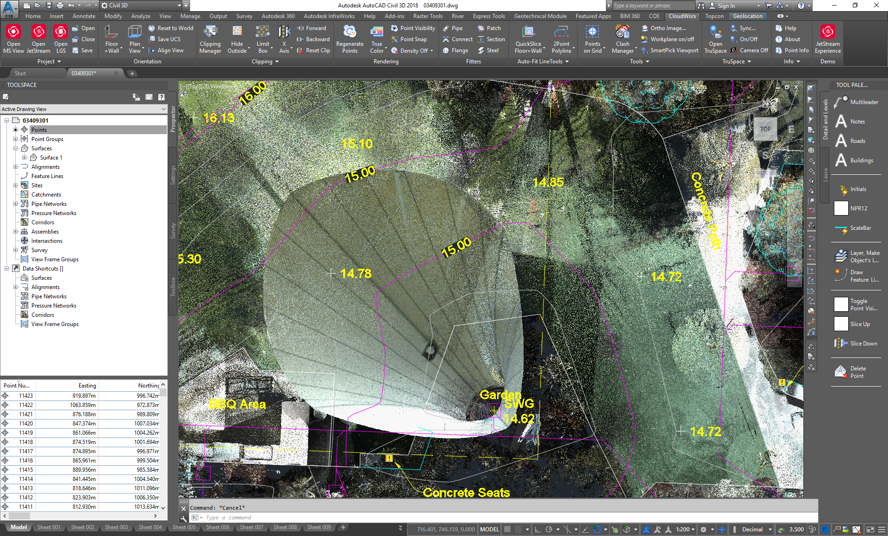Open JetStream project icon

pyautogui.click(x=38, y=39)
